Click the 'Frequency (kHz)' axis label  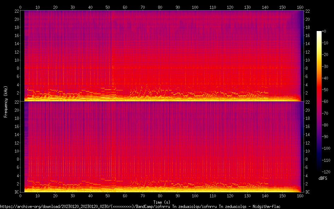[6, 102]
